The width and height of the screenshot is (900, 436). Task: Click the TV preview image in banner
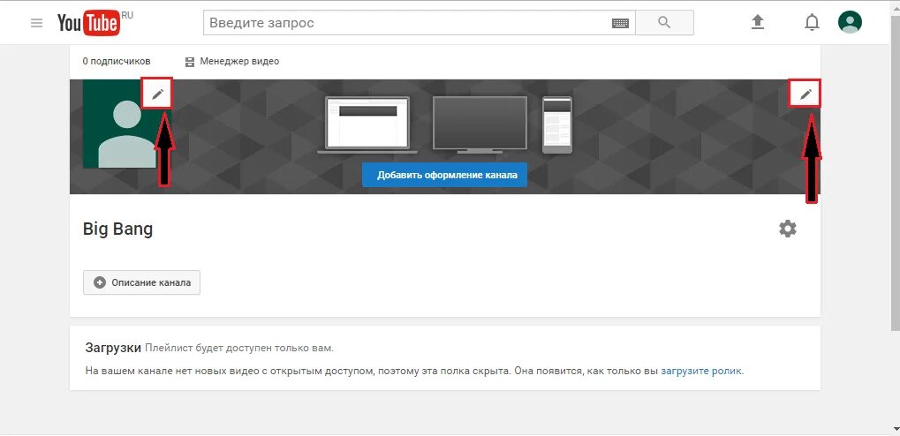pyautogui.click(x=480, y=125)
